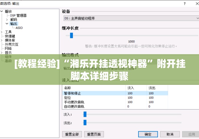Open 快捷键 settings page
199x139 pixels.
10,36
